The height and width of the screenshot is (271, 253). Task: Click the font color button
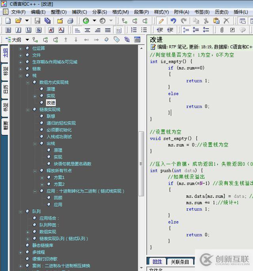[51, 30]
